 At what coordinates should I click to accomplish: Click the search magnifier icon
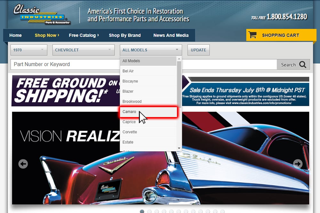click(x=303, y=65)
